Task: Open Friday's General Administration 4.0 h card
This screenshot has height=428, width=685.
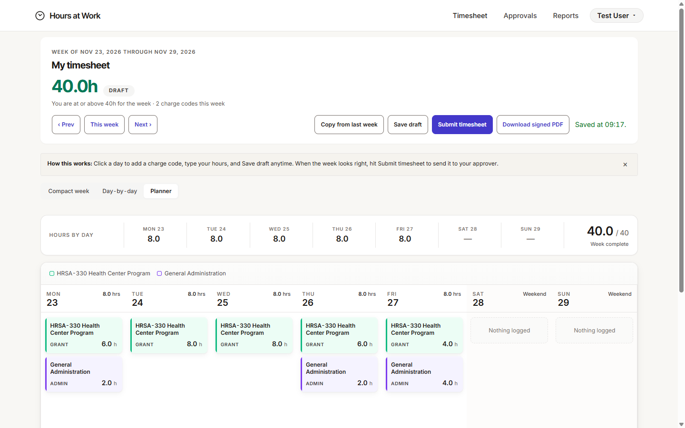Action: click(x=424, y=374)
